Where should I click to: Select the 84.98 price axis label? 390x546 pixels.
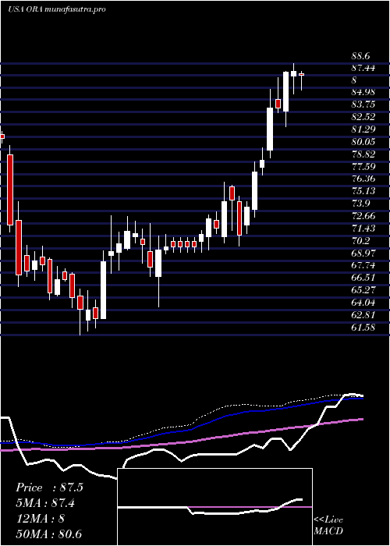363,92
